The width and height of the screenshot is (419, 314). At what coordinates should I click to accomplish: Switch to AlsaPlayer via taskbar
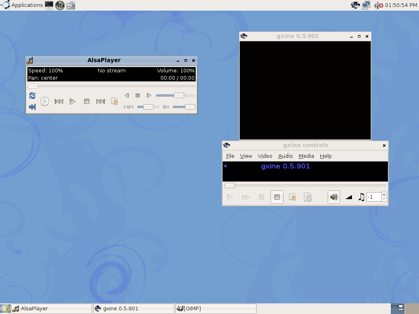pyautogui.click(x=52, y=309)
